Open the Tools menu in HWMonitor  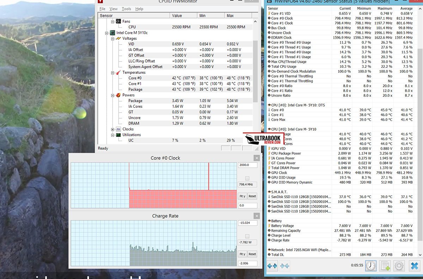pos(126,9)
